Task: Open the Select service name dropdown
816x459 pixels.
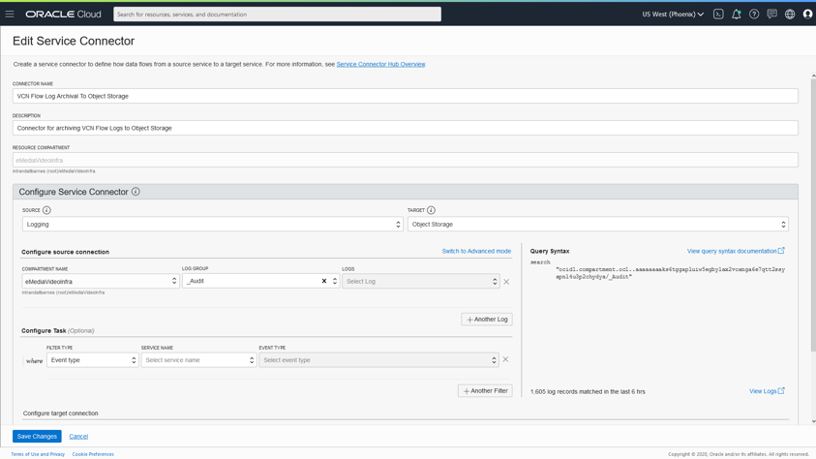Action: [198, 360]
